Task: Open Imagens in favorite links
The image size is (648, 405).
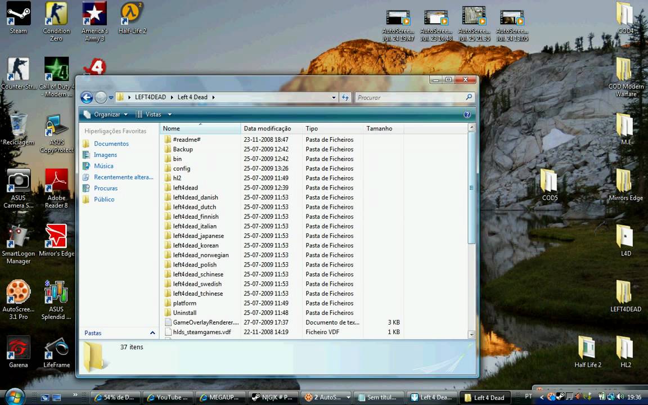Action: pyautogui.click(x=105, y=155)
